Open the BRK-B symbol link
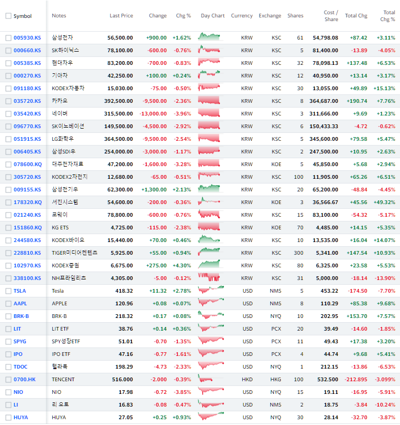 (x=21, y=316)
